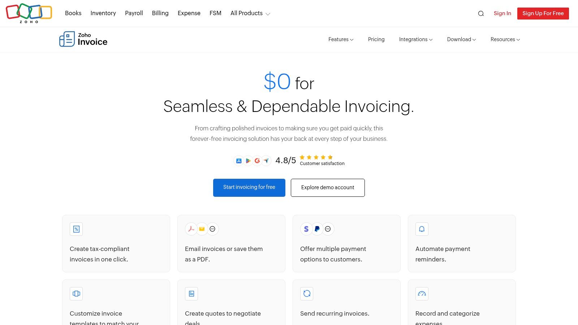Open the Integrations menu
Viewport: 578px width, 325px height.
(x=415, y=39)
